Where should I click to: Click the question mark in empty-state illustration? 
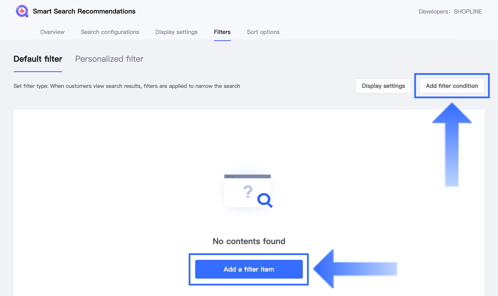click(x=248, y=192)
